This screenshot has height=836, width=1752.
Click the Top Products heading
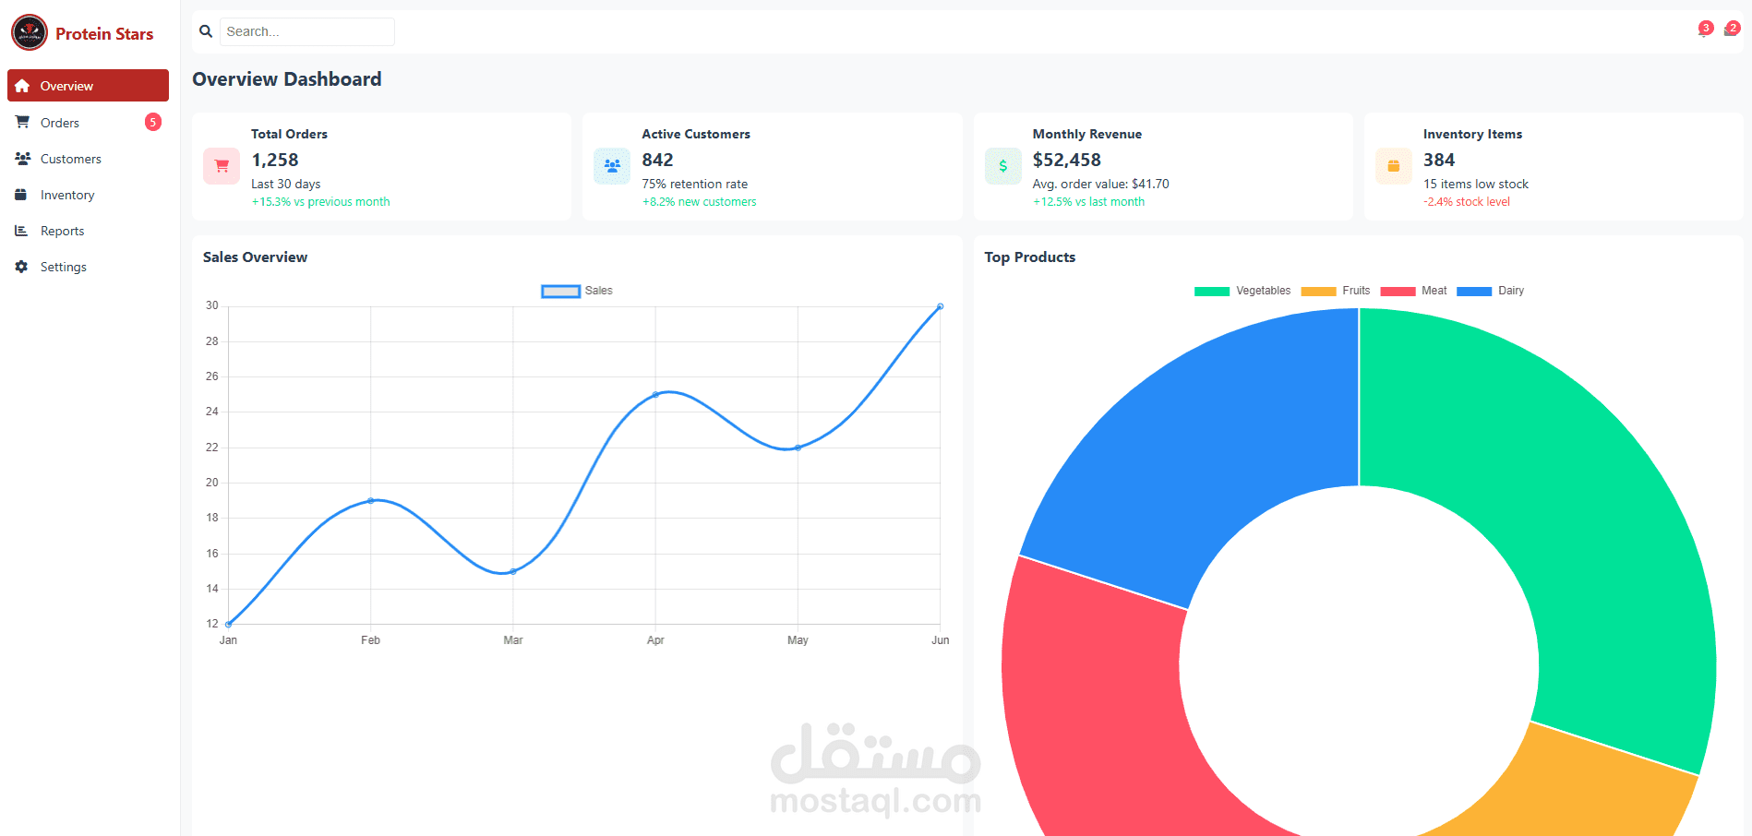[1030, 257]
